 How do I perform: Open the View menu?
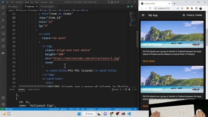point(27,2)
